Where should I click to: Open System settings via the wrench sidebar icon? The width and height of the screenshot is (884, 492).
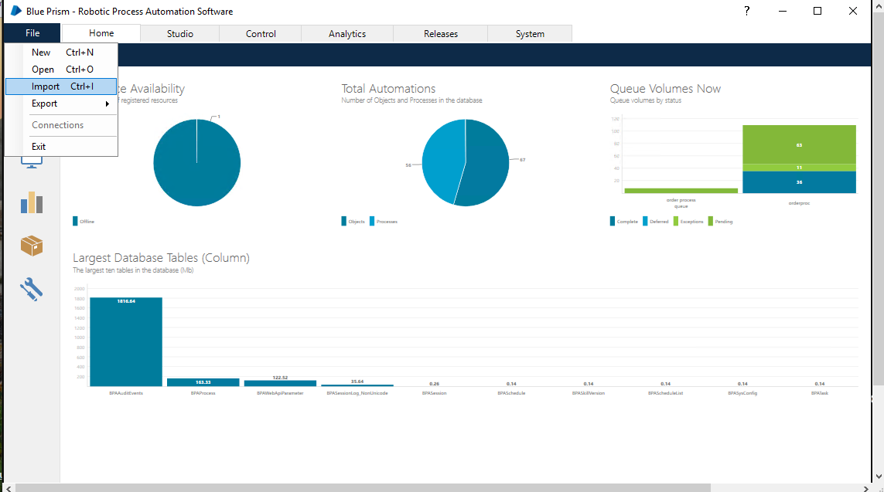[x=32, y=289]
